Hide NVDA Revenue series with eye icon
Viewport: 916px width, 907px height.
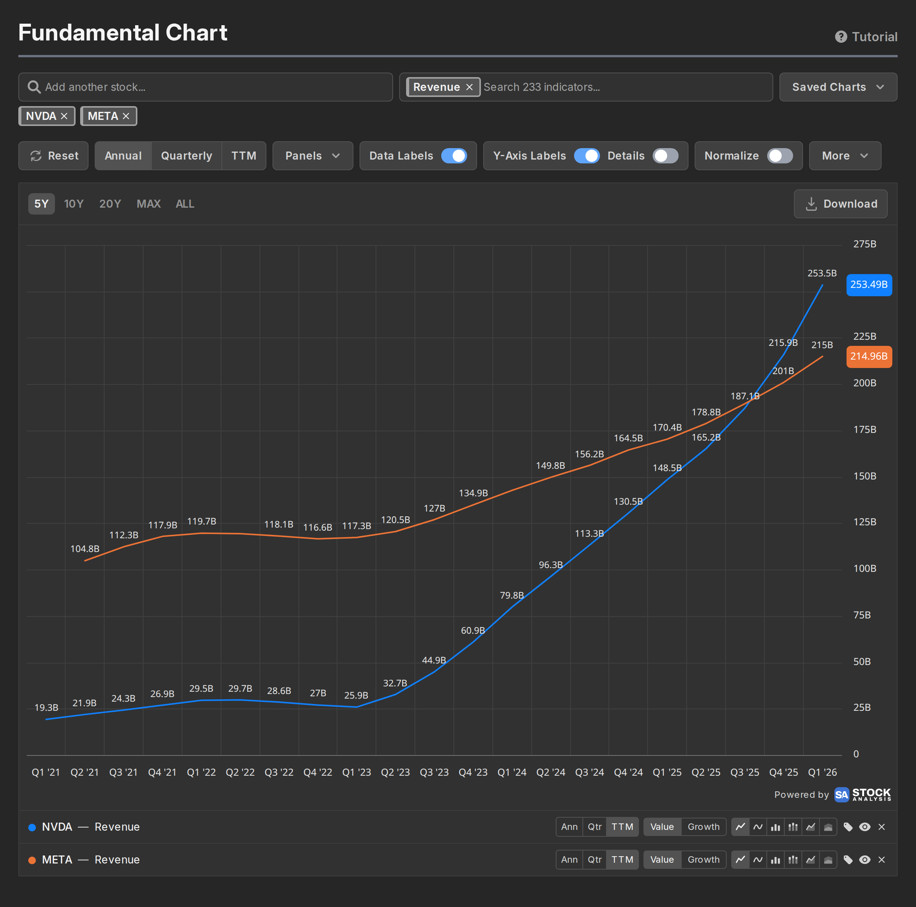[x=865, y=827]
